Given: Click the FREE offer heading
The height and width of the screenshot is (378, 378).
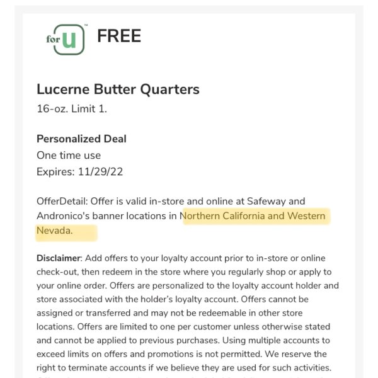Looking at the screenshot, I should pos(119,36).
